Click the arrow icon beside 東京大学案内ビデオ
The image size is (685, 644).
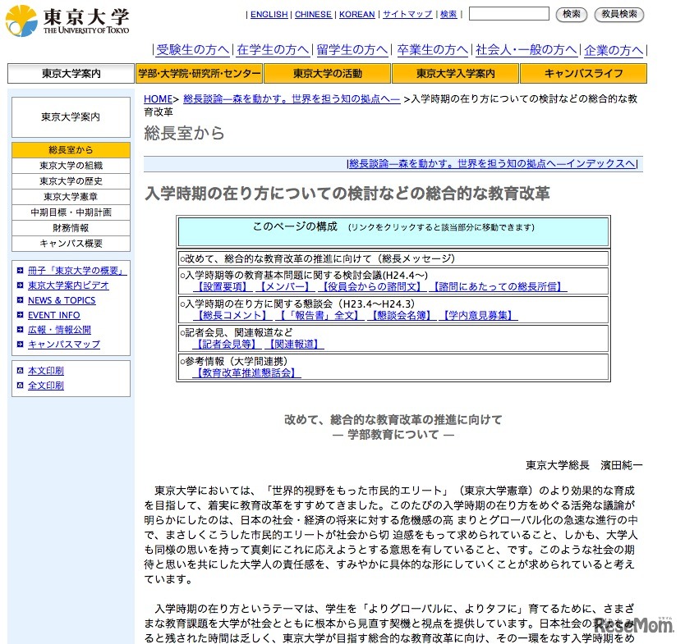[21, 285]
